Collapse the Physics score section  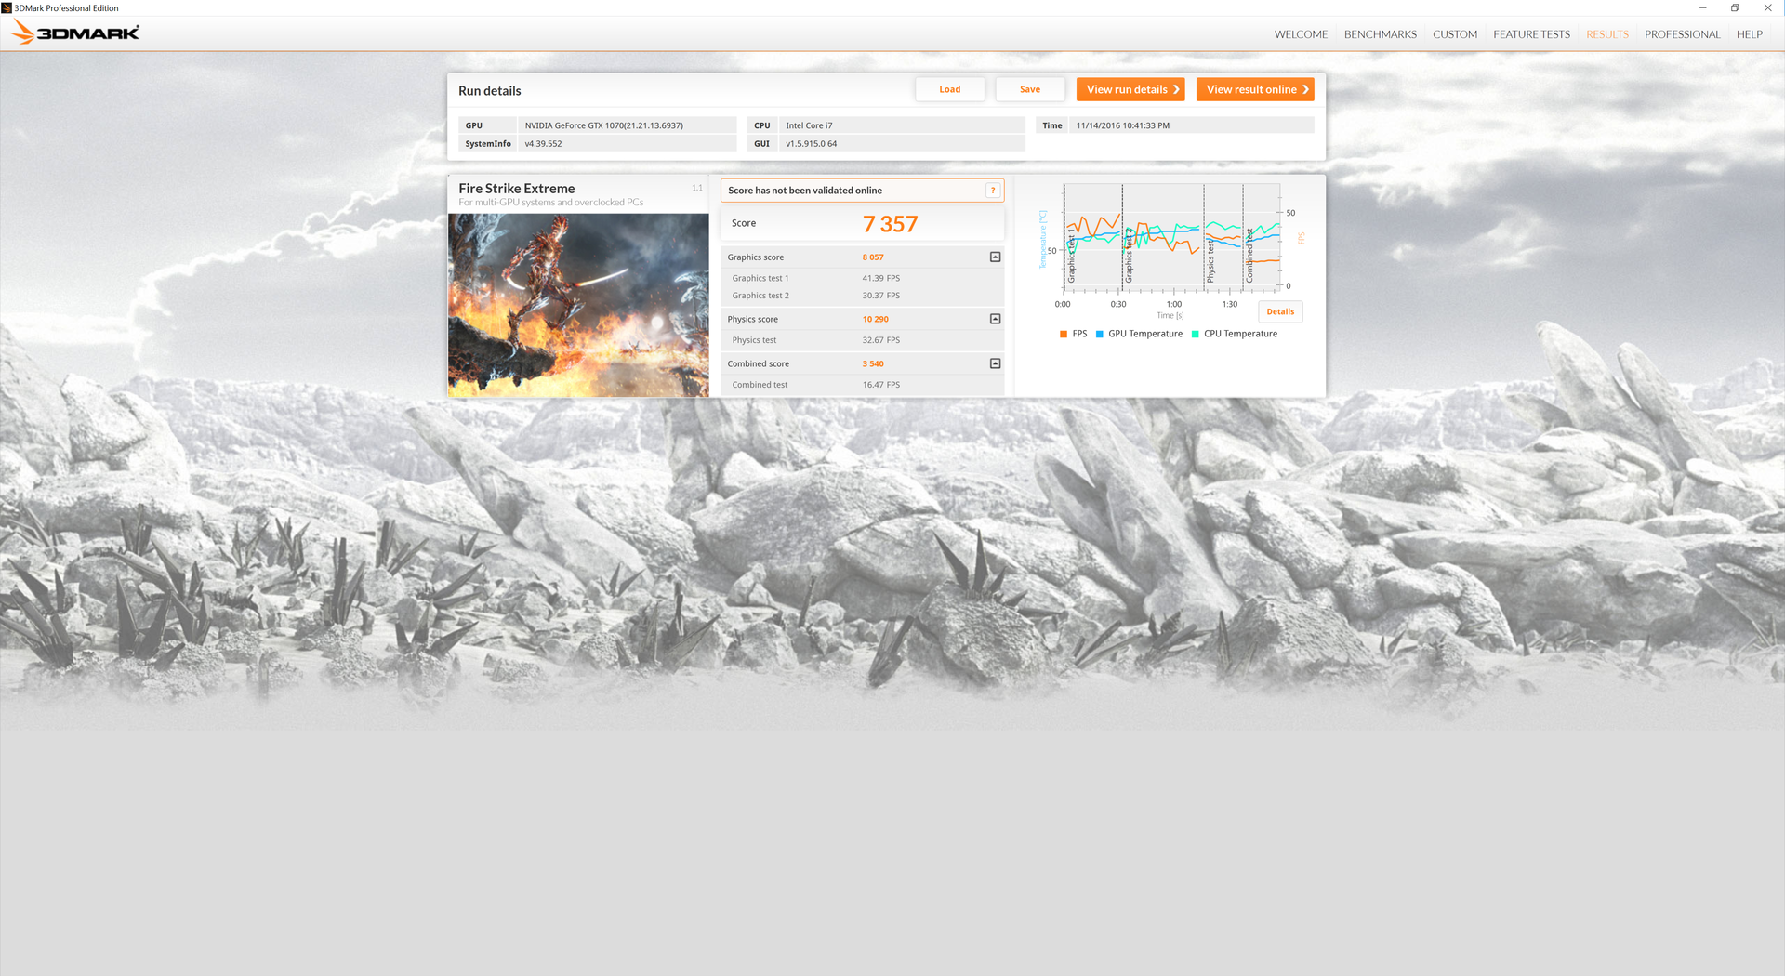coord(995,319)
